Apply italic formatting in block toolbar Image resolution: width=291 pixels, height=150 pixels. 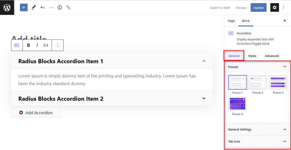[37, 45]
